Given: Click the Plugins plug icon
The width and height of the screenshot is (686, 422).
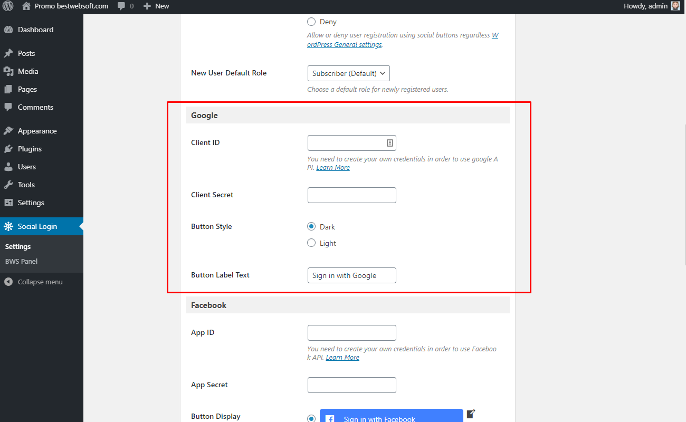Looking at the screenshot, I should 8,149.
